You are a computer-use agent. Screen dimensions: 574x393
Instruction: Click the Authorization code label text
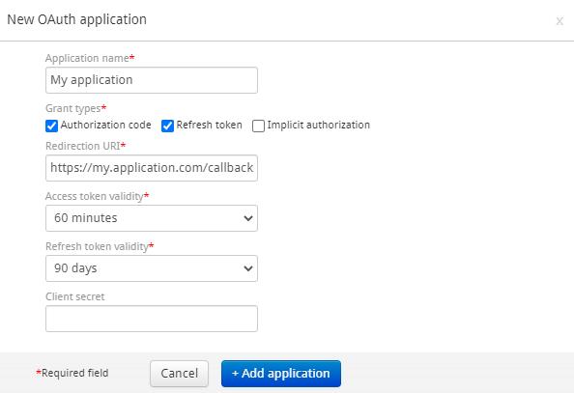(105, 126)
